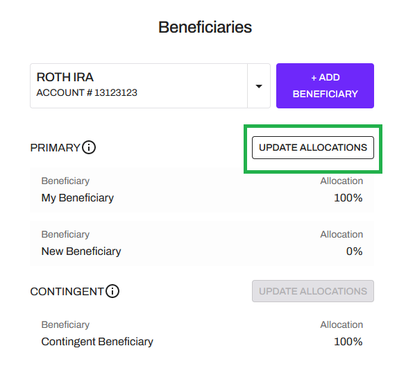Image resolution: width=397 pixels, height=380 pixels.
Task: Click New Beneficiary's 0% allocation value
Action: coord(355,251)
